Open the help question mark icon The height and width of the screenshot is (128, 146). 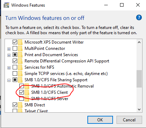tap(139, 17)
